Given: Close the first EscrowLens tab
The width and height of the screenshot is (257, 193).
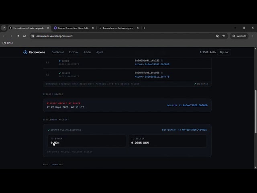Looking at the screenshot, I should pyautogui.click(x=48, y=28).
